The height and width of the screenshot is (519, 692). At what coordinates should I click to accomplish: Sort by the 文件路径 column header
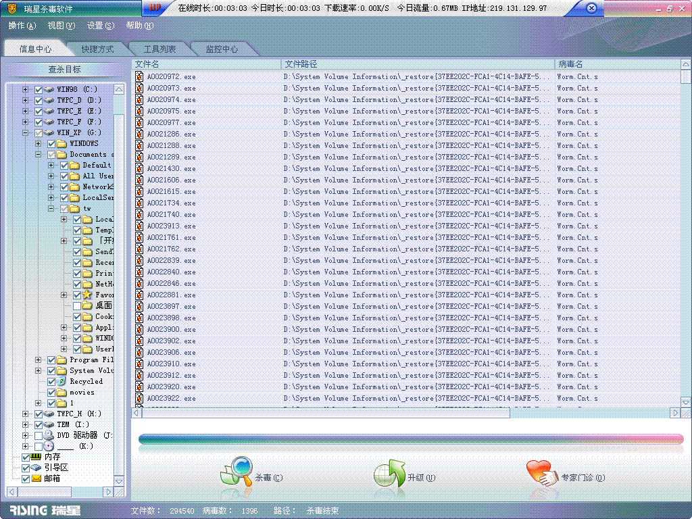pos(418,64)
